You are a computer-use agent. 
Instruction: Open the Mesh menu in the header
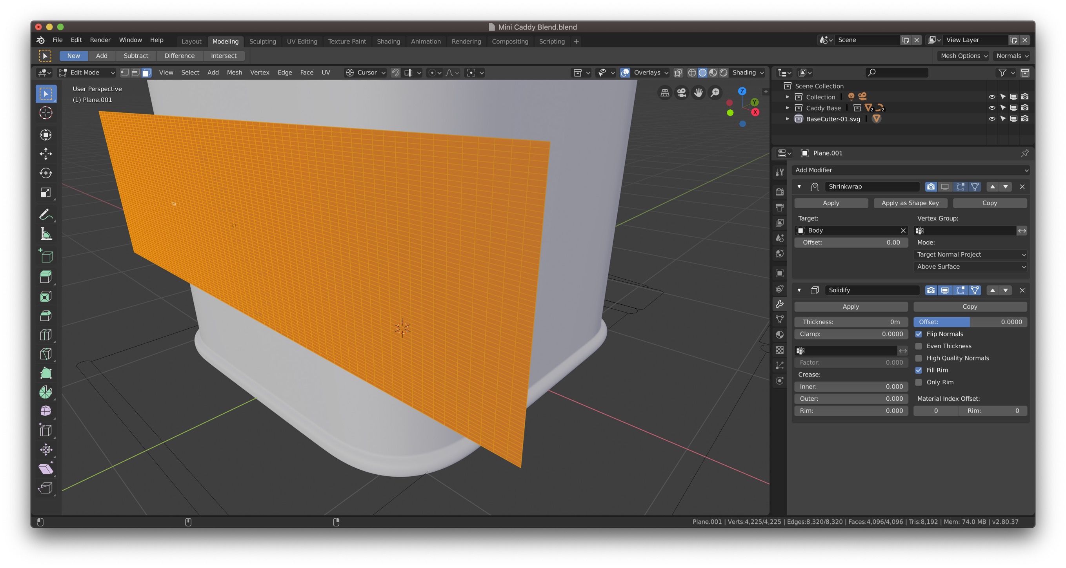(235, 72)
